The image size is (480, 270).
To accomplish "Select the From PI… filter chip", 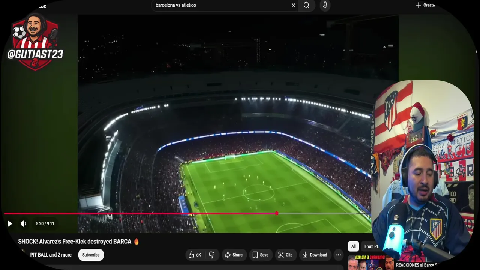I will 371,246.
